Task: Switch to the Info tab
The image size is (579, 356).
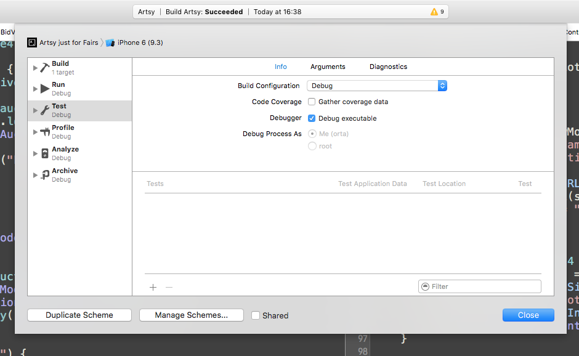Action: tap(281, 67)
